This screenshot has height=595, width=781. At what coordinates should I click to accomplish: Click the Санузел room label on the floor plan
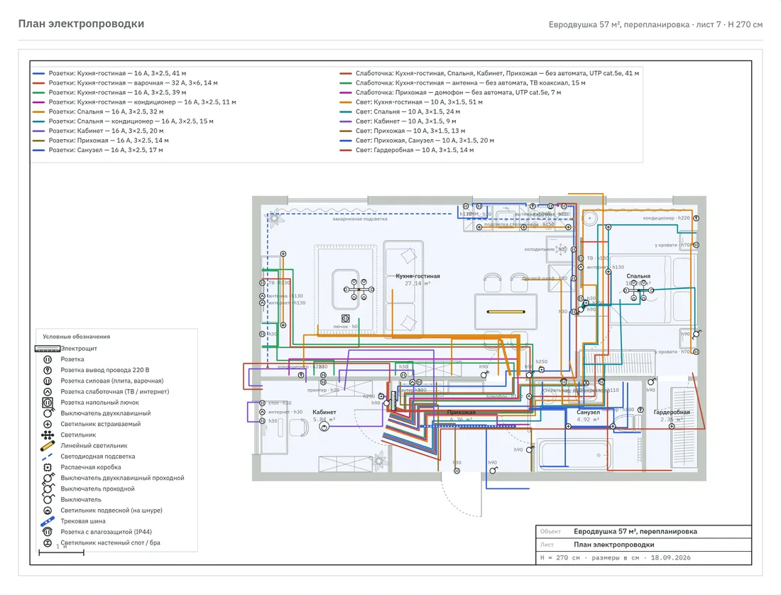[x=589, y=413]
